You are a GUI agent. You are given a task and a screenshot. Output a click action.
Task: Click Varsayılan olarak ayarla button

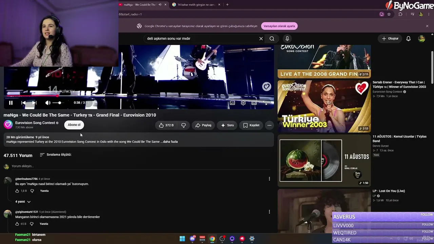279,26
